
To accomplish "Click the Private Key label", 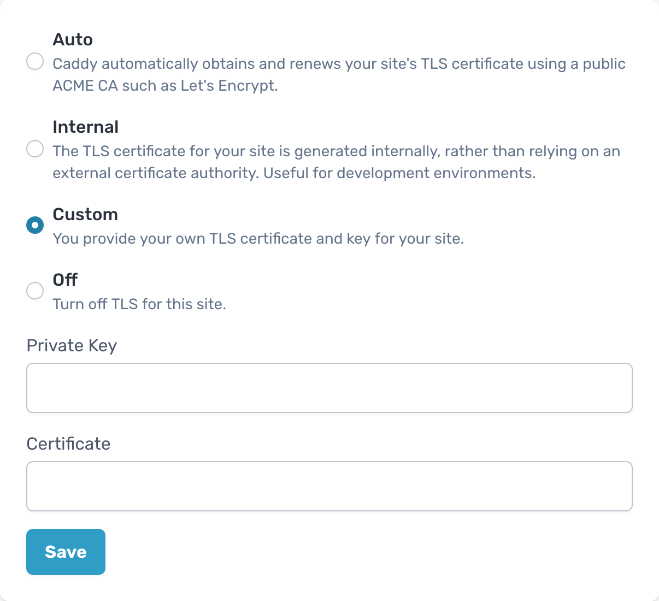I will [x=71, y=345].
